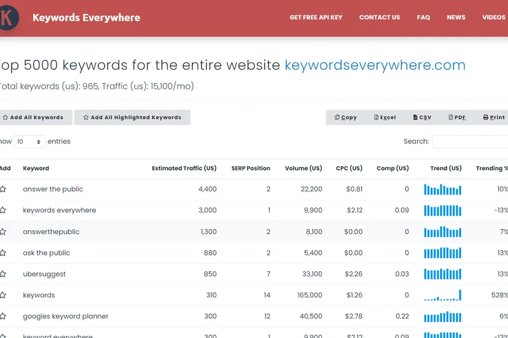Click the 528% trending value
The height and width of the screenshot is (338, 508).
point(500,295)
